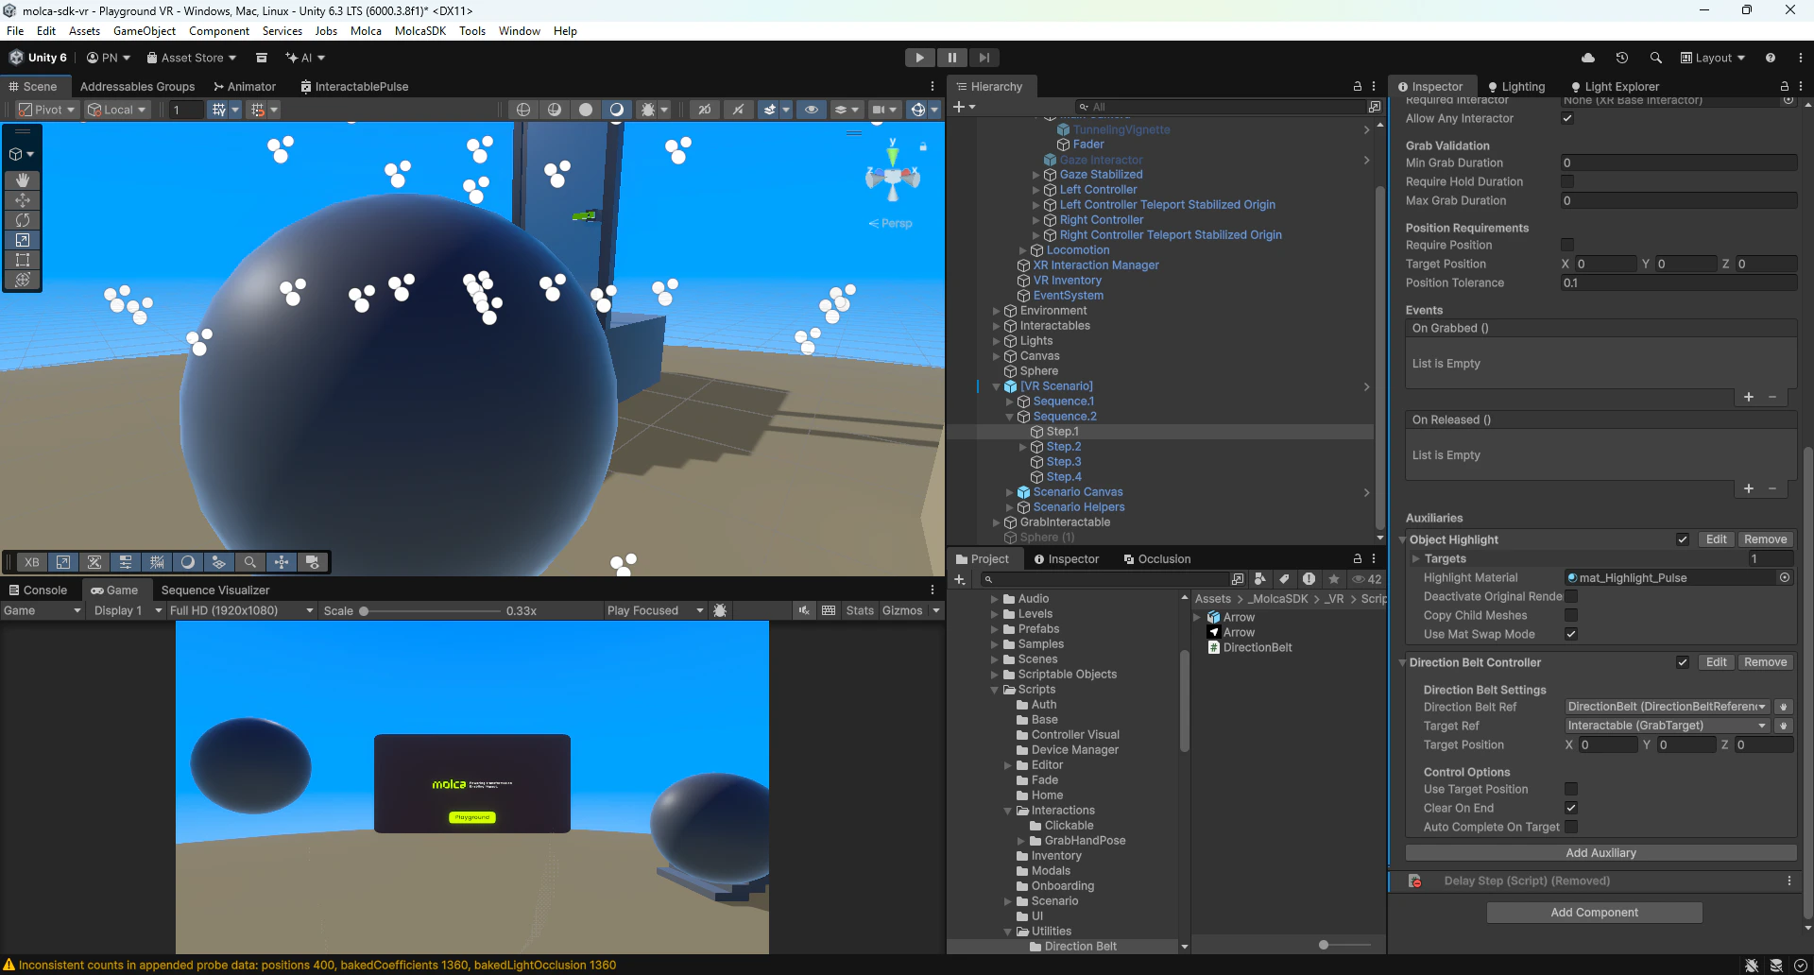Open the Display 1 dropdown
The width and height of the screenshot is (1814, 975).
point(128,610)
